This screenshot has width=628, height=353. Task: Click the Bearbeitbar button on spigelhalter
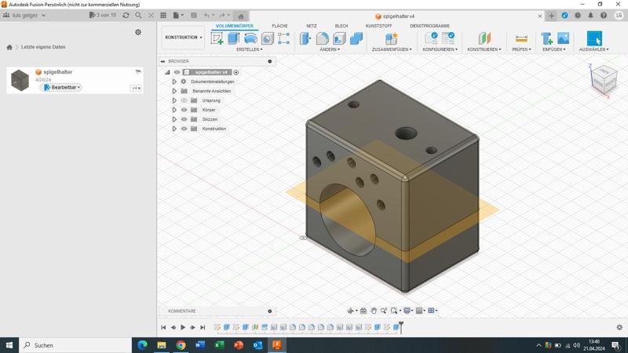pyautogui.click(x=62, y=88)
